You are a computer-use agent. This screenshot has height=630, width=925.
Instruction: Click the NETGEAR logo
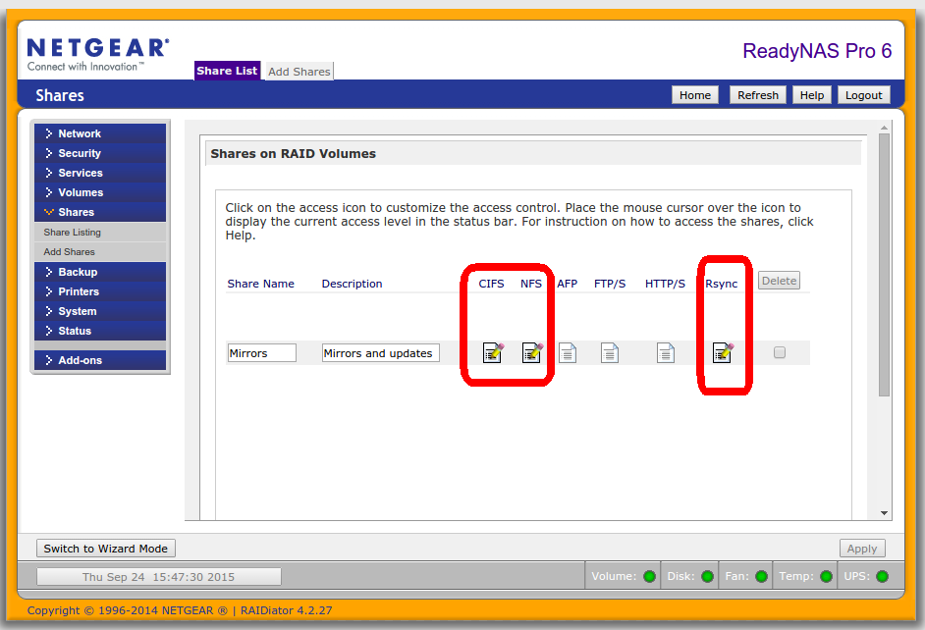pyautogui.click(x=98, y=54)
